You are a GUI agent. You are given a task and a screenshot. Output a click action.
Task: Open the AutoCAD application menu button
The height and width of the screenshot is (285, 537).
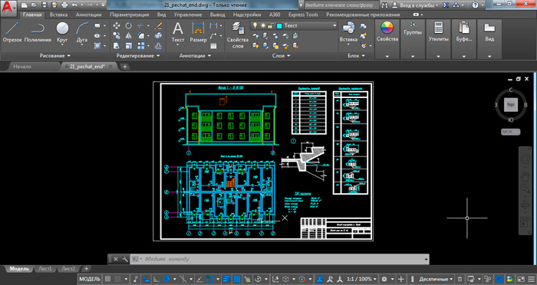pyautogui.click(x=8, y=8)
